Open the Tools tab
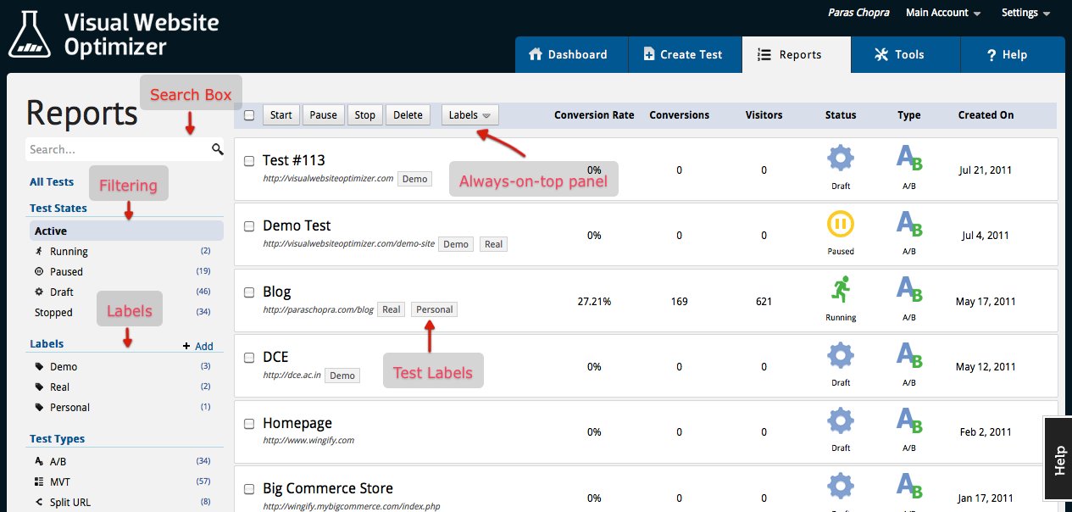This screenshot has width=1072, height=512. (905, 54)
